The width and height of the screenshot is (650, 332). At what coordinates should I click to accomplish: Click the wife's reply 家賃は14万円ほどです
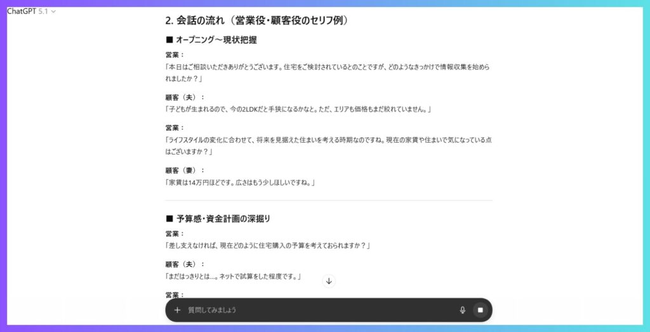click(x=240, y=182)
